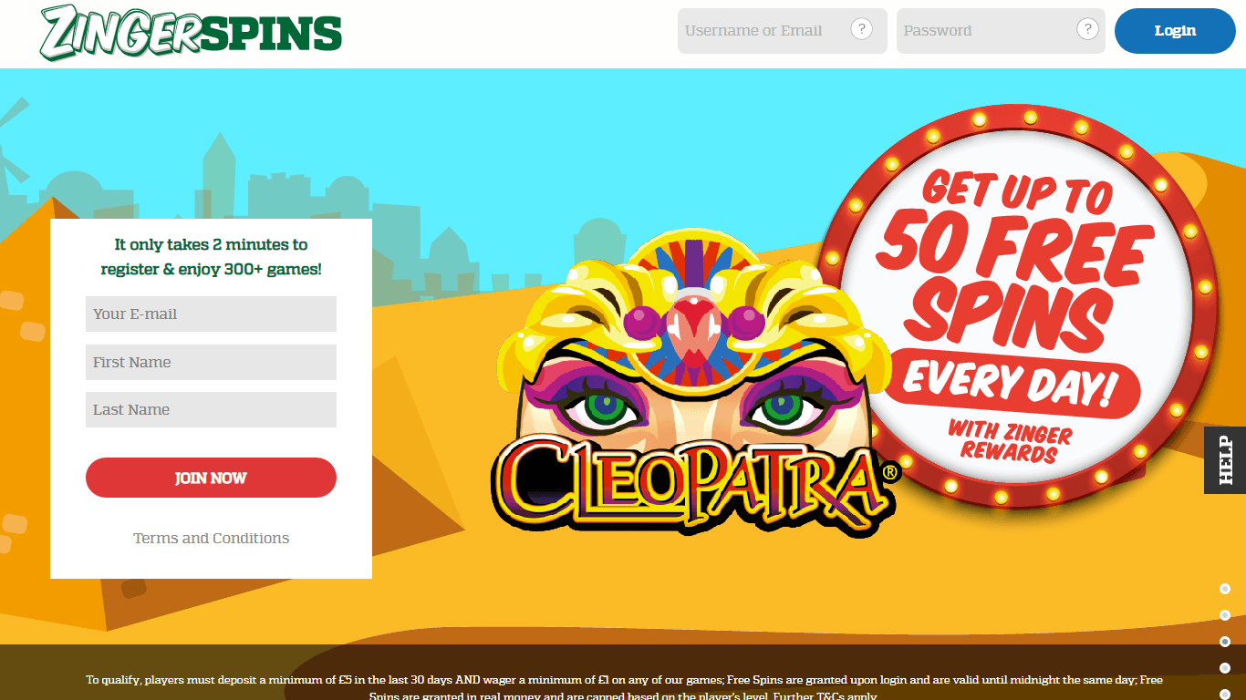The image size is (1246, 700).
Task: Open the Terms and Conditions link
Action: pyautogui.click(x=211, y=538)
